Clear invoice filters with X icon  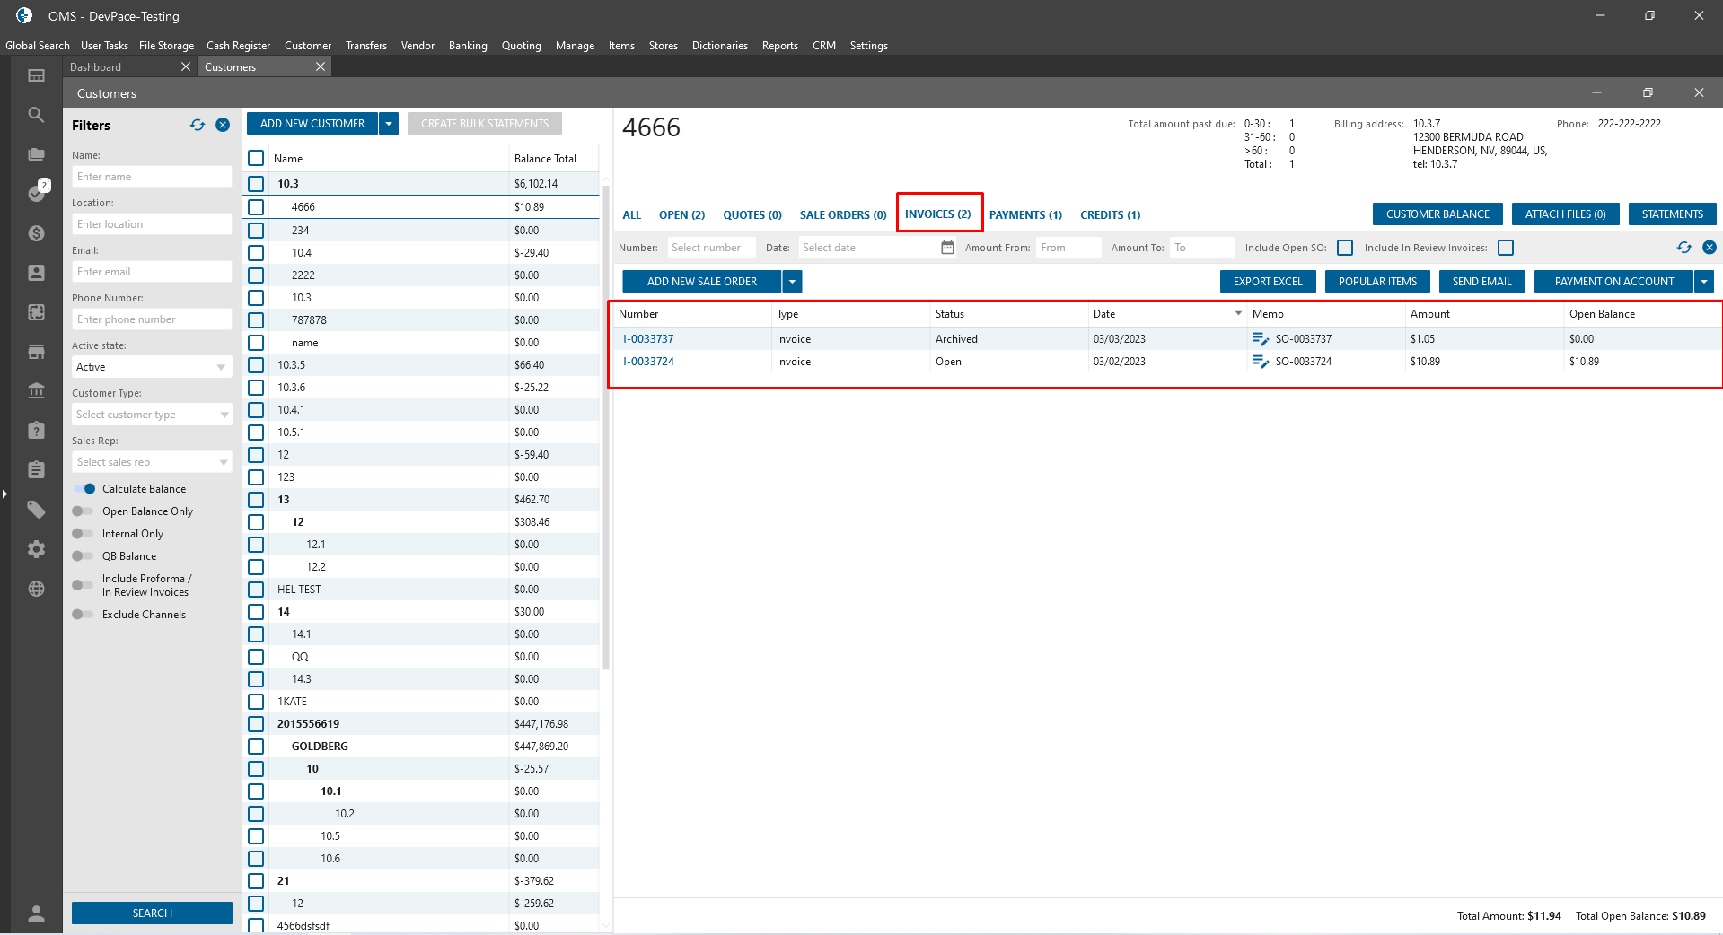1710,248
